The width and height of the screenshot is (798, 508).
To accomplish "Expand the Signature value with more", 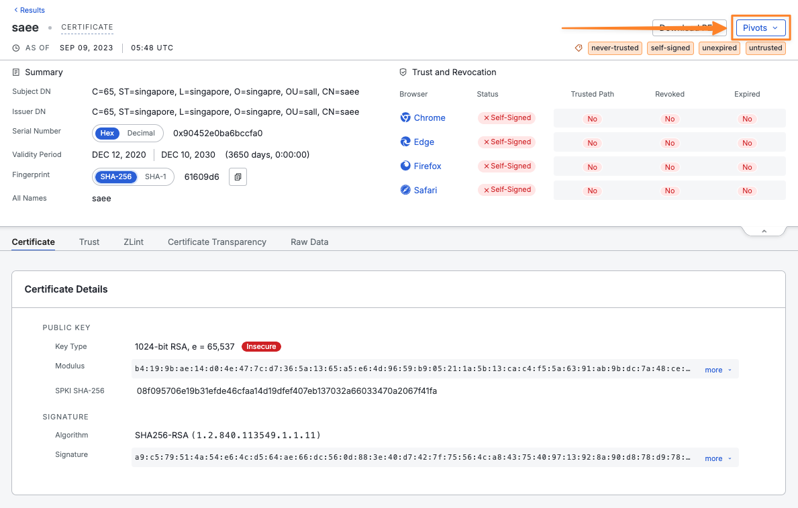I will point(717,458).
